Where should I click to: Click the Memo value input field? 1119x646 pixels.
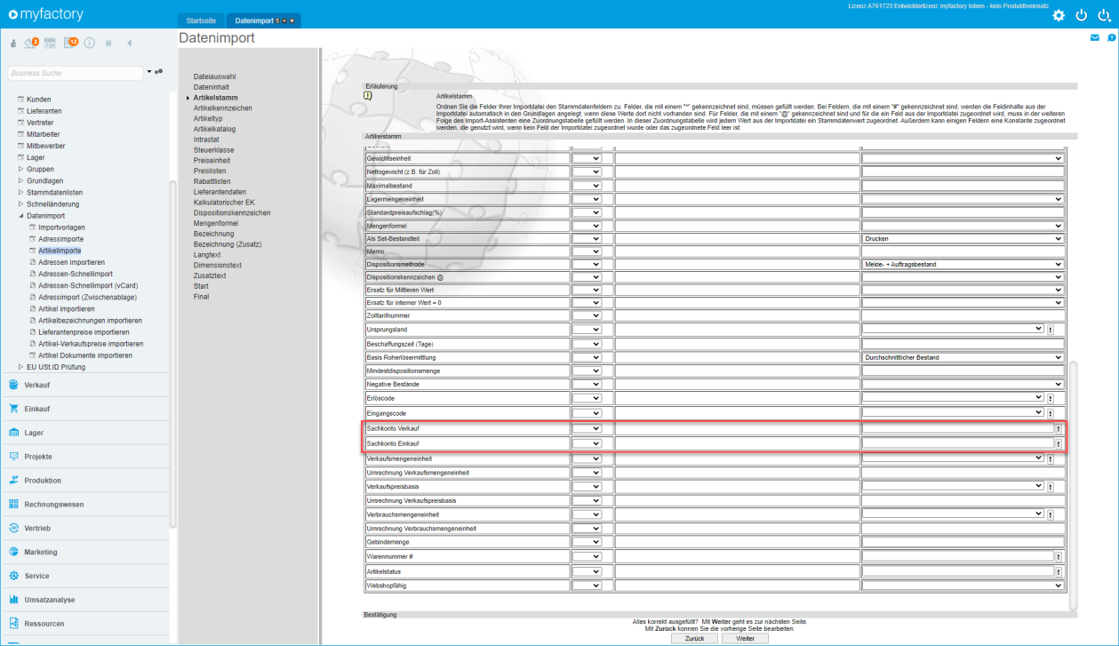pos(963,251)
